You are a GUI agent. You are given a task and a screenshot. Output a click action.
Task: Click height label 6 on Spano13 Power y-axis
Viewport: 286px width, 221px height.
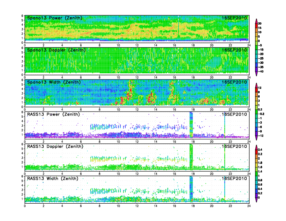(x=22, y=16)
